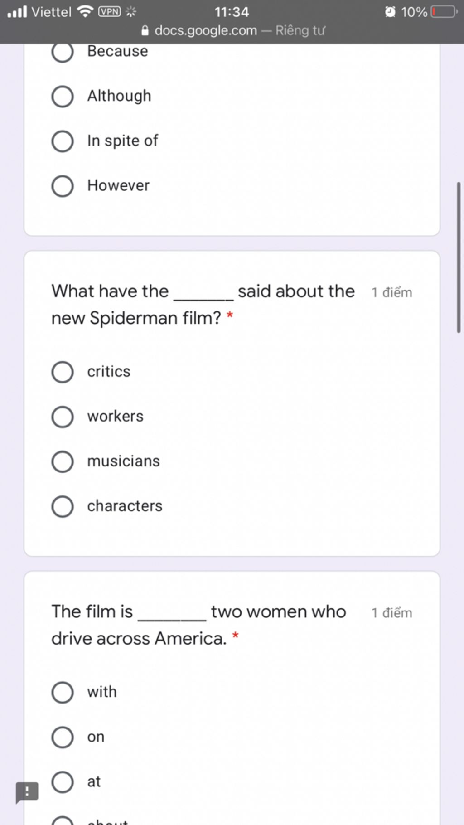Screen dimensions: 464x825
Task: Tap the VPN status icon
Action: pos(110,11)
